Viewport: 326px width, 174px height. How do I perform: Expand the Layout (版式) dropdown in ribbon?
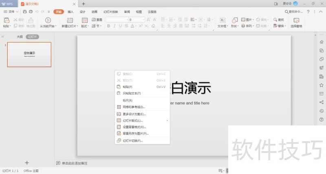[85, 26]
